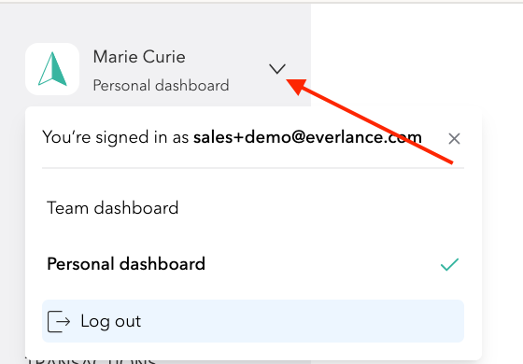
Task: Switch to Team dashboard
Action: click(113, 208)
